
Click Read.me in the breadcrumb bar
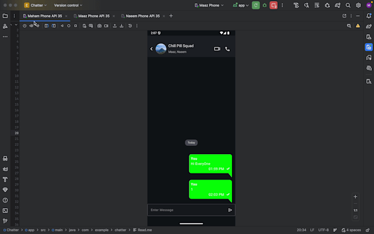142,230
